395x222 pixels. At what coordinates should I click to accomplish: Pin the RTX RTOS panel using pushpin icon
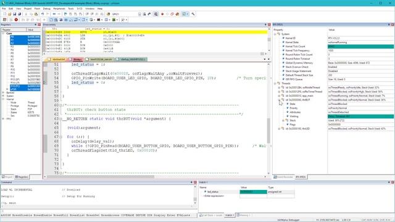coord(389,25)
